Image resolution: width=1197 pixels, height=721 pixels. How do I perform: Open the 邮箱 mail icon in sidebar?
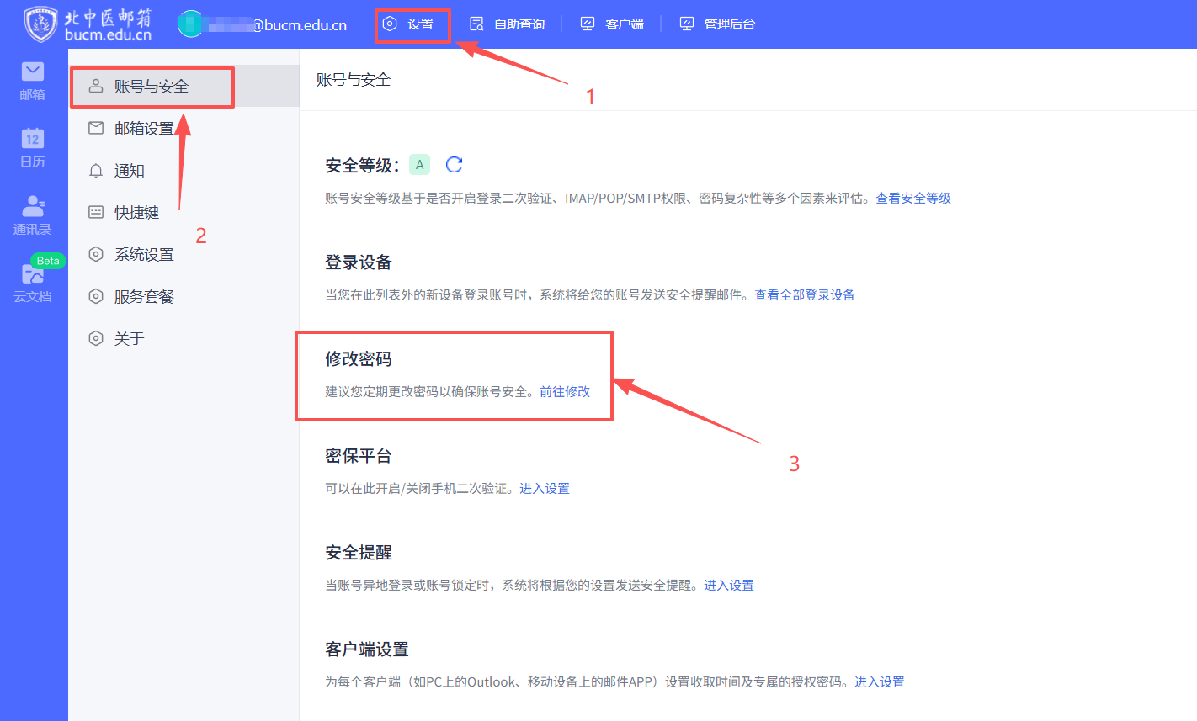33,81
